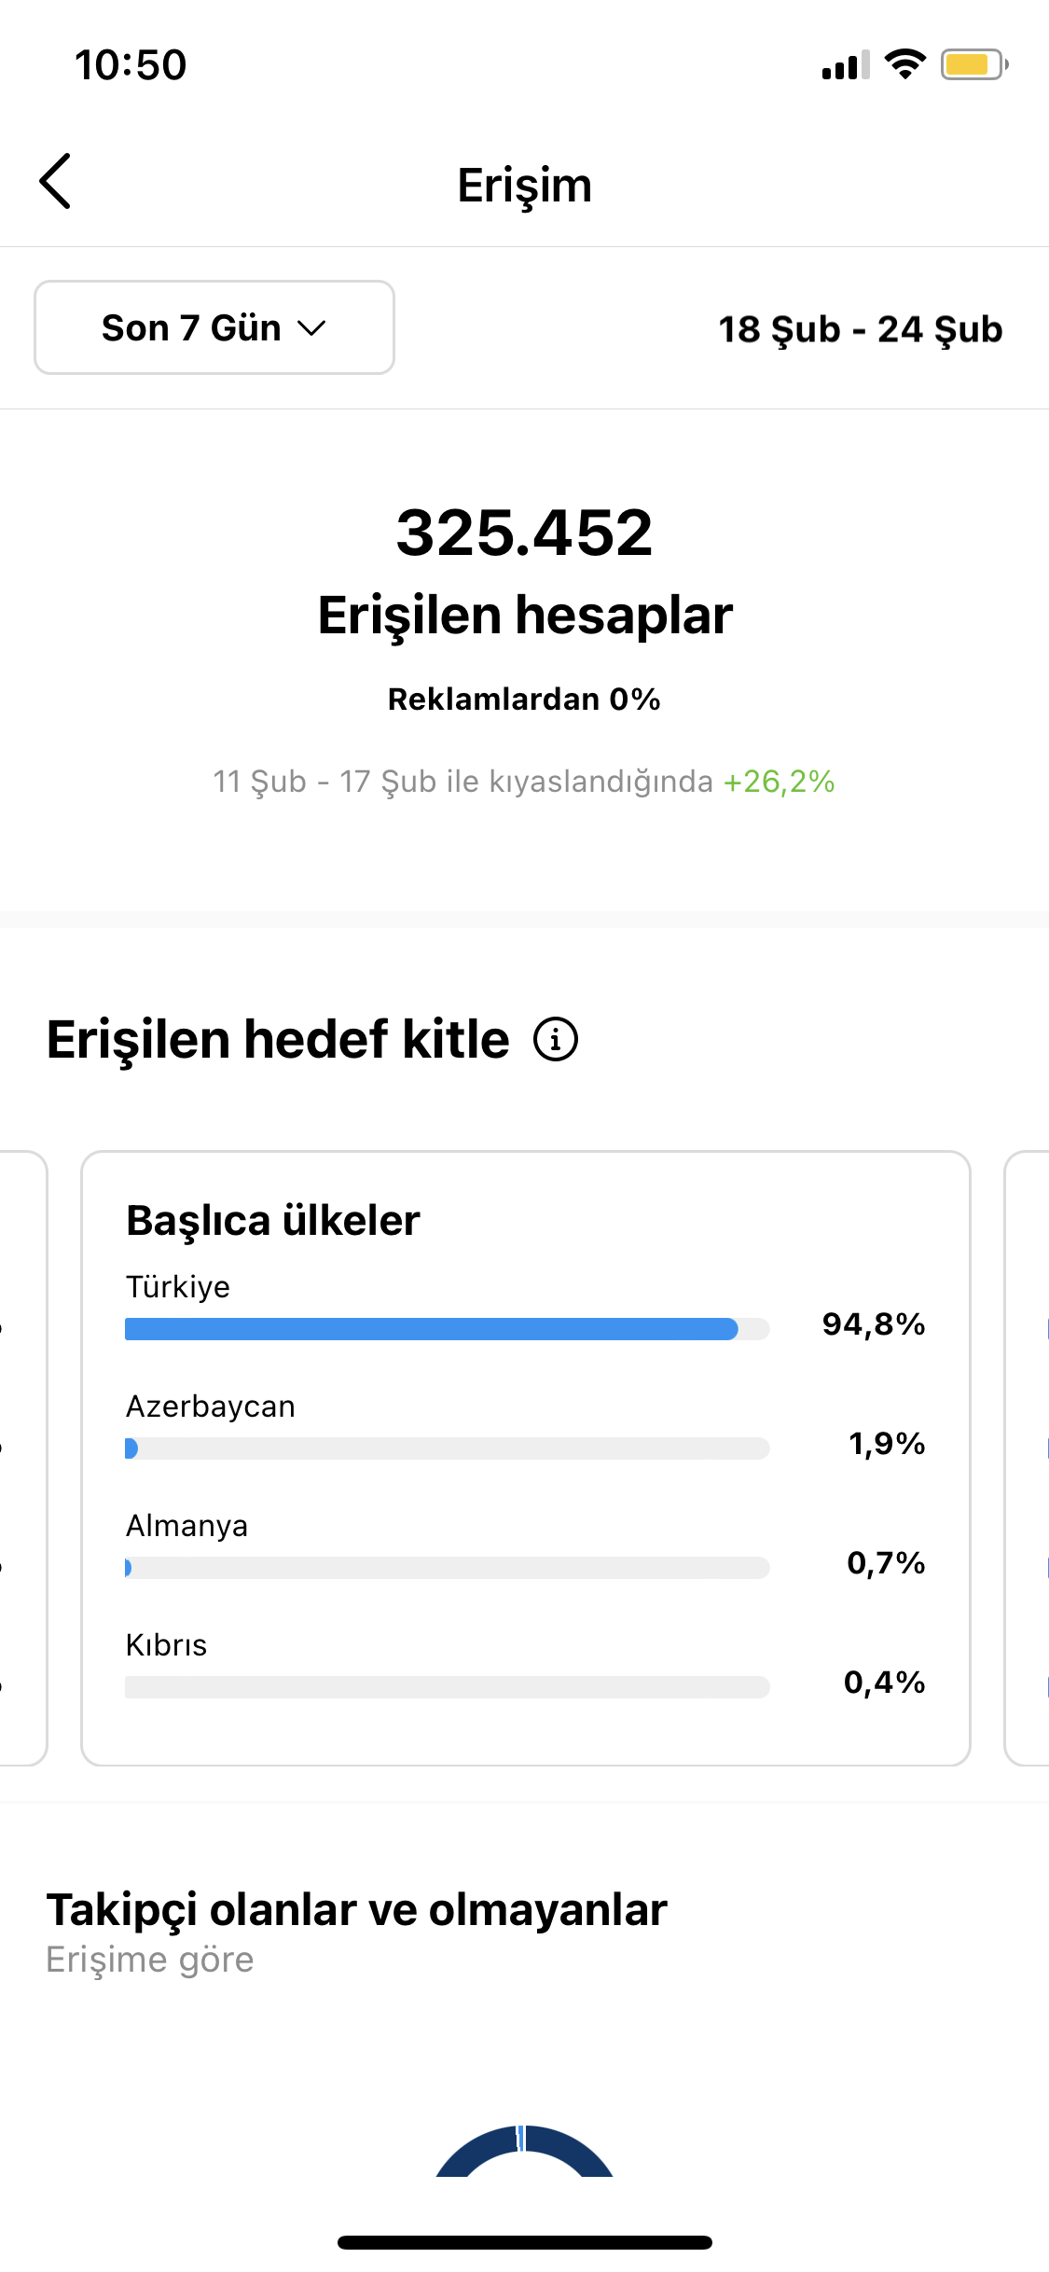Tap the Azerbaycan 1,9% bar

448,1448
